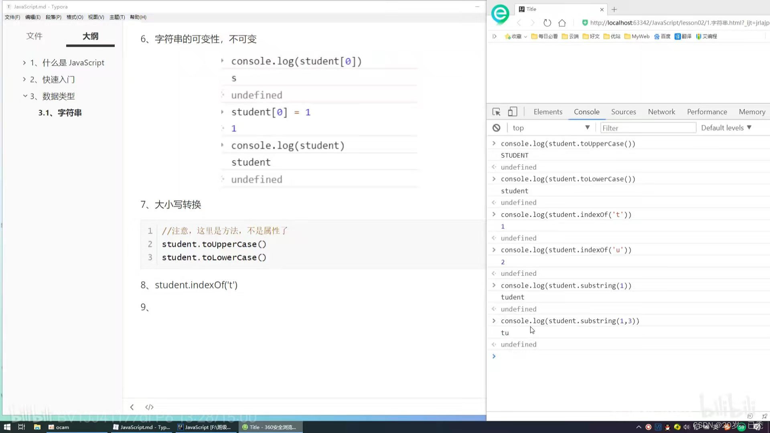This screenshot has height=433, width=770.
Task: Clear console with the ban icon
Action: tap(496, 128)
